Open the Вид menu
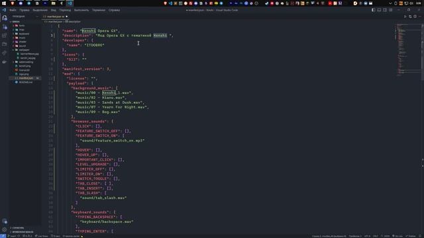Screen dimensions: 424x238 (53, 10)
